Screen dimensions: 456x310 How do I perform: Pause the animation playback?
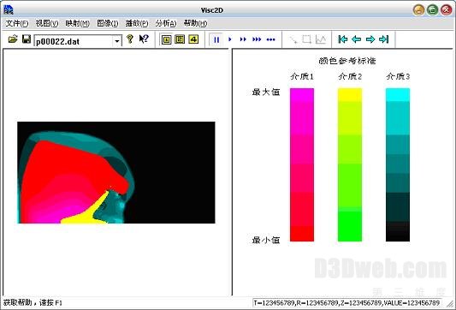[216, 39]
